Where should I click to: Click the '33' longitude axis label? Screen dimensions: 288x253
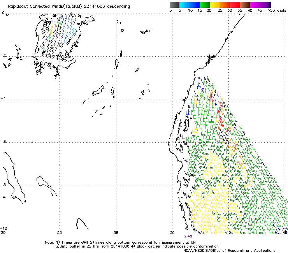60,233
